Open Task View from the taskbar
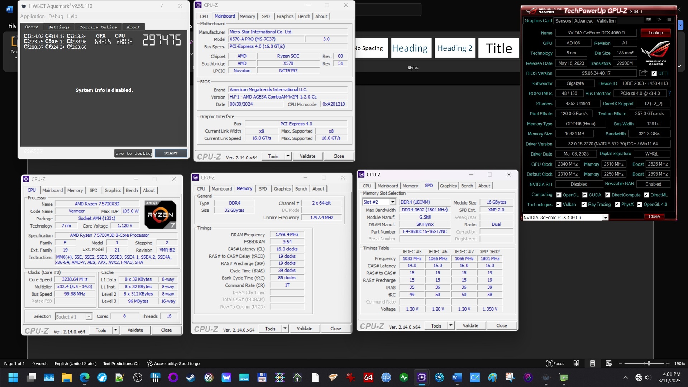 (31, 377)
